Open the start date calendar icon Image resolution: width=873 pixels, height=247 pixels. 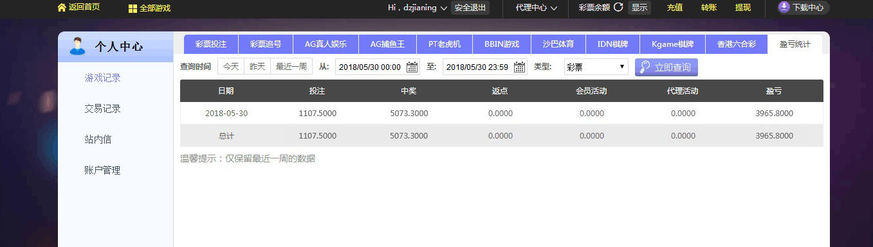(412, 67)
